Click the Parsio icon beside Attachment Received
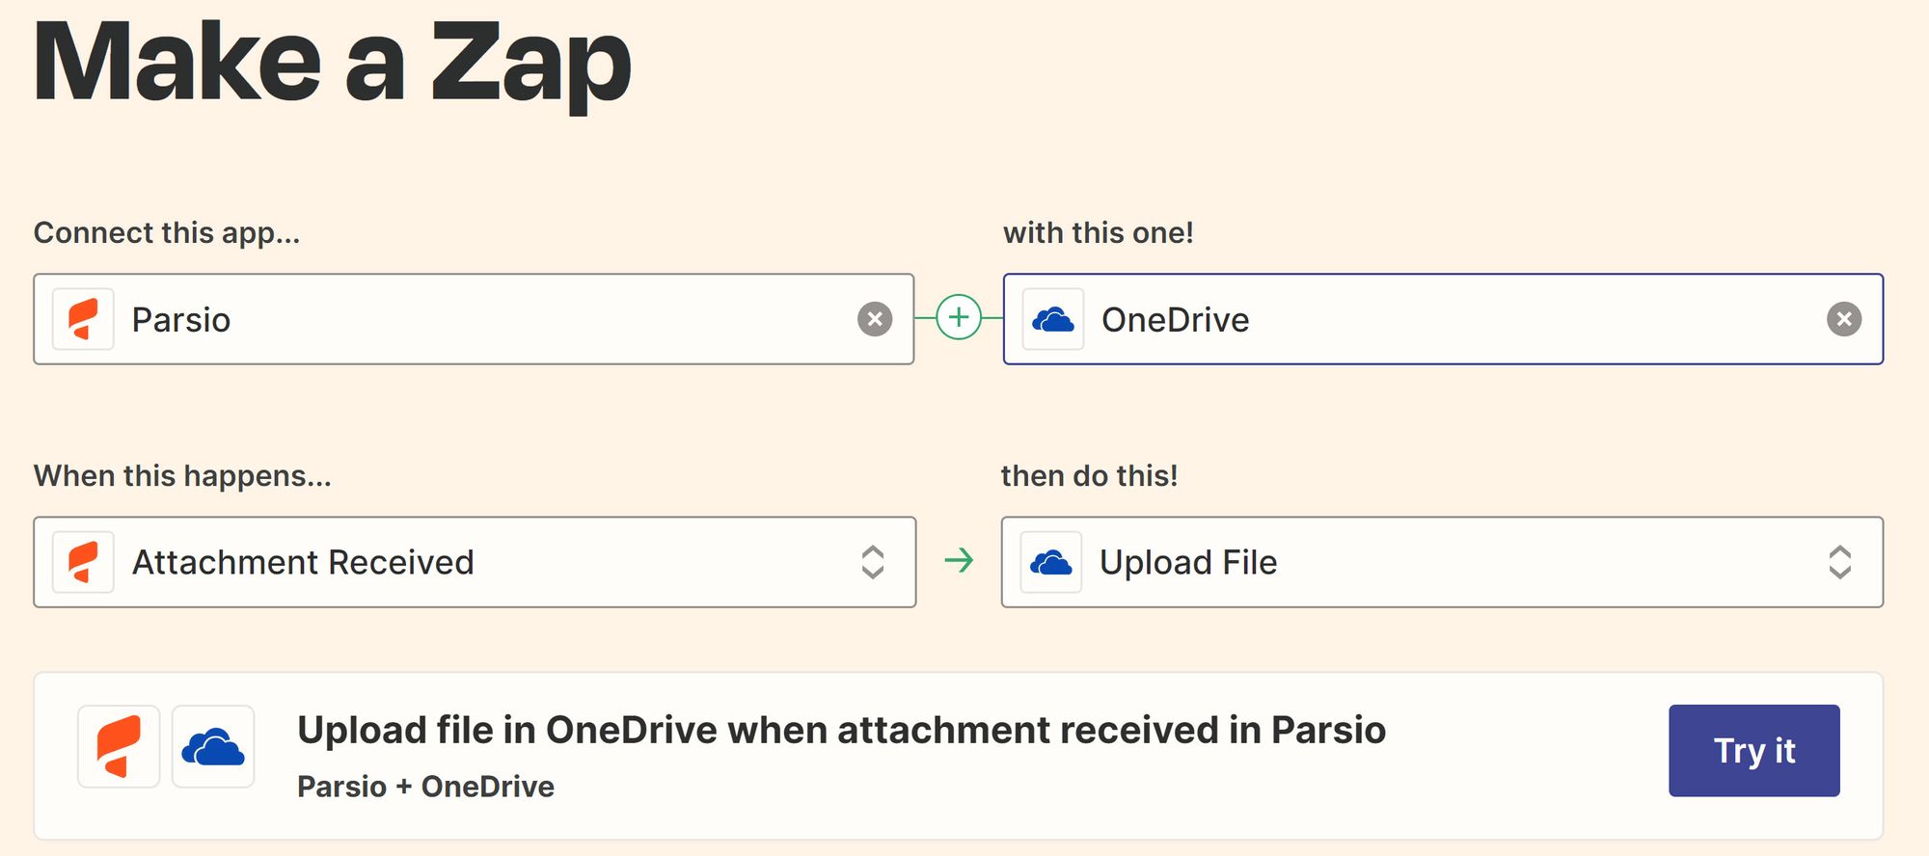Screen dimensions: 1929x856 click(83, 562)
